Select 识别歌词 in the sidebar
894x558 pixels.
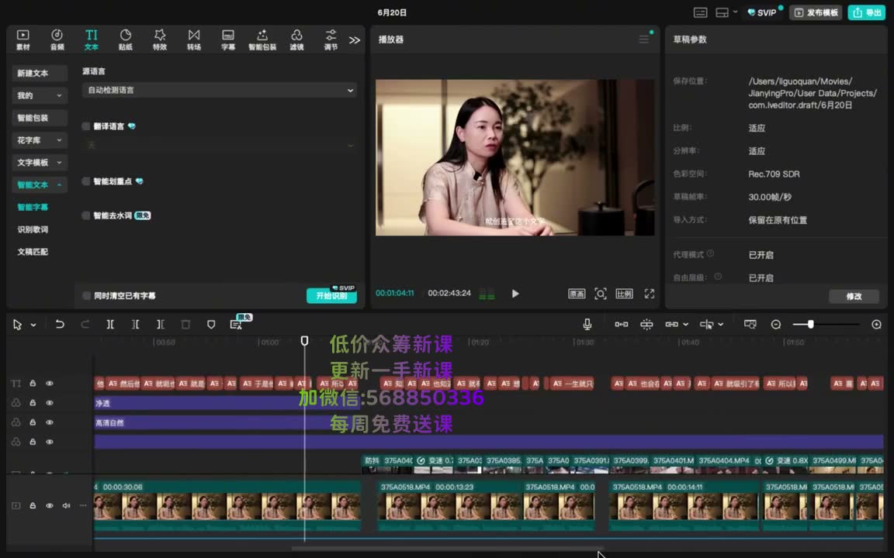click(33, 229)
